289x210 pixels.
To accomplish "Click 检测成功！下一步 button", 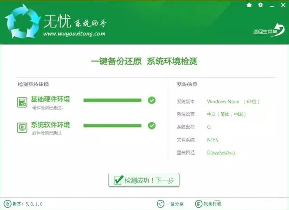I will click(x=144, y=180).
